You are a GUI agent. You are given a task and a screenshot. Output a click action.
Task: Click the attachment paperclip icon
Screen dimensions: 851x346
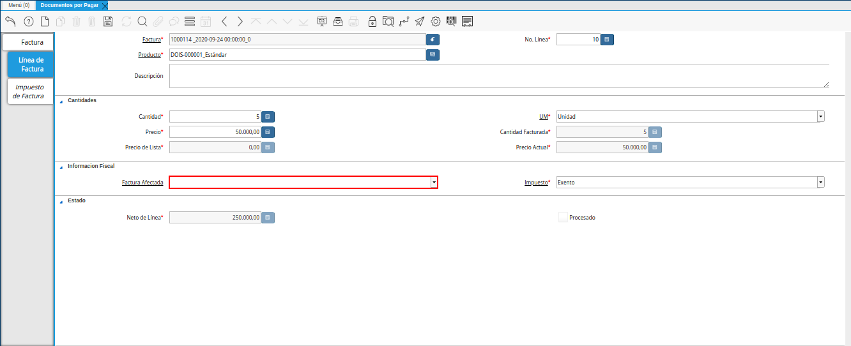[157, 21]
